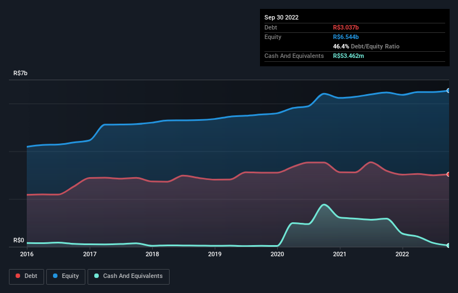Click the Debt row label in tooltip
Viewport: 458px width, 293px height.
click(x=271, y=27)
